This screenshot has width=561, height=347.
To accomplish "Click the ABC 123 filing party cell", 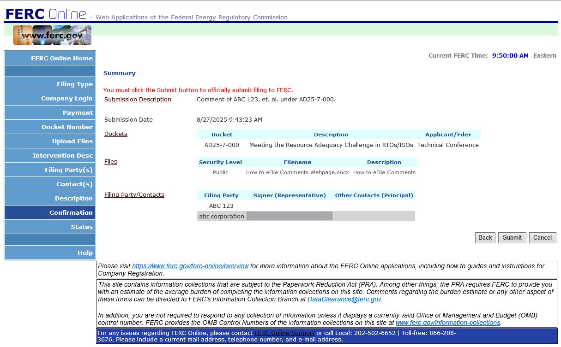I will tap(221, 206).
